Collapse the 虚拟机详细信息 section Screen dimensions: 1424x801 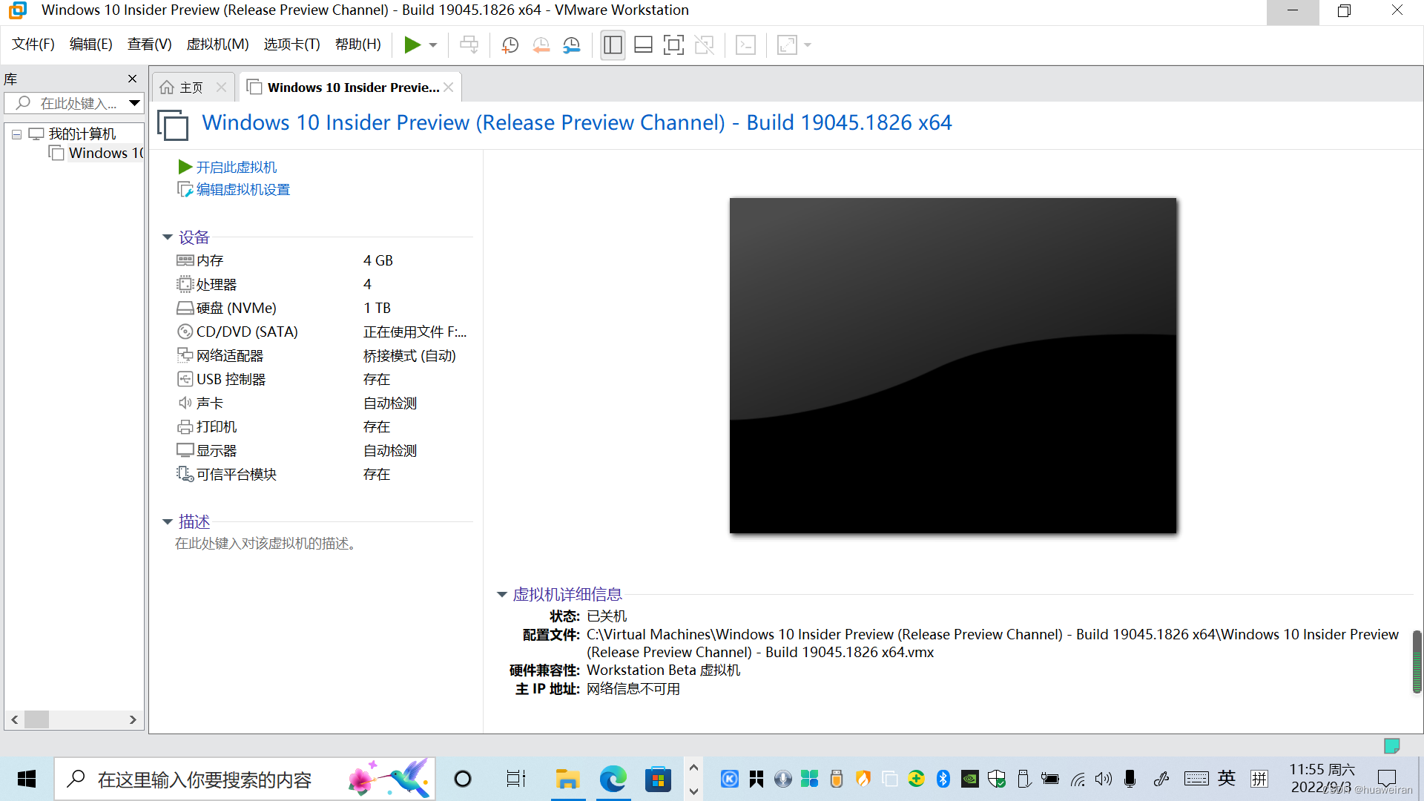502,595
